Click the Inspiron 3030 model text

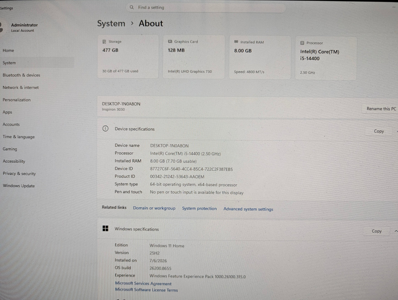pos(113,109)
